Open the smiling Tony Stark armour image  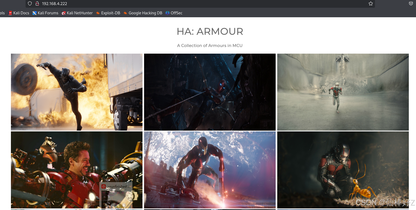[x=77, y=170]
